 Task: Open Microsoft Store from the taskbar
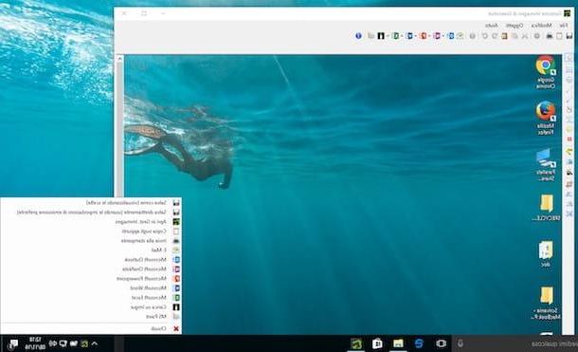[x=377, y=343]
